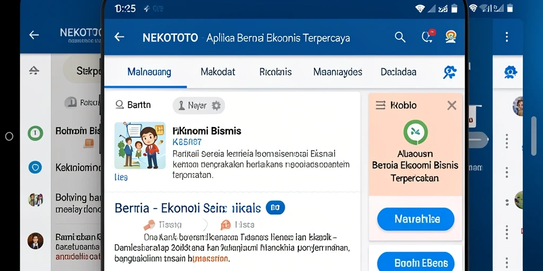Image resolution: width=543 pixels, height=271 pixels.
Task: Click the Wi-Fi icon in the status bar
Action: pyautogui.click(x=420, y=8)
